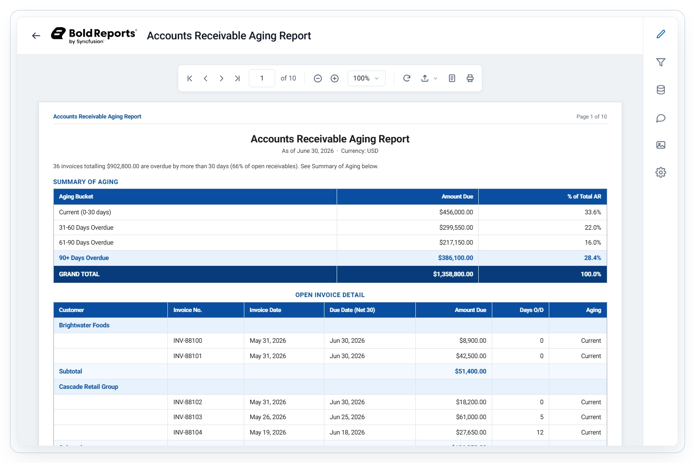Click the Bold Reports logo
The width and height of the screenshot is (695, 463).
tap(94, 35)
